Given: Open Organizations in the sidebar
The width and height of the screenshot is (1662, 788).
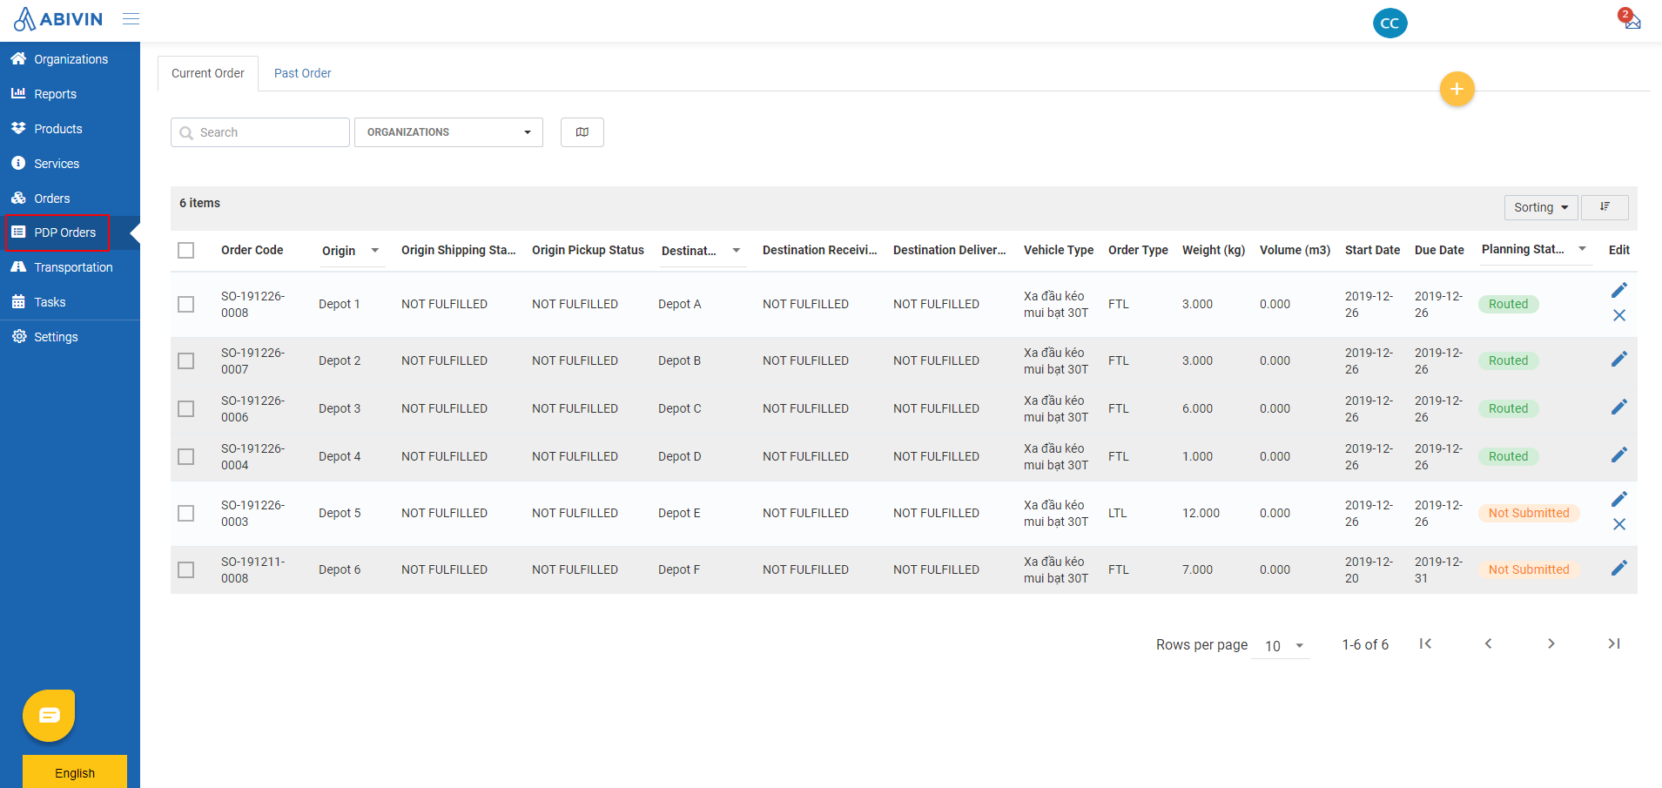Looking at the screenshot, I should tap(70, 59).
